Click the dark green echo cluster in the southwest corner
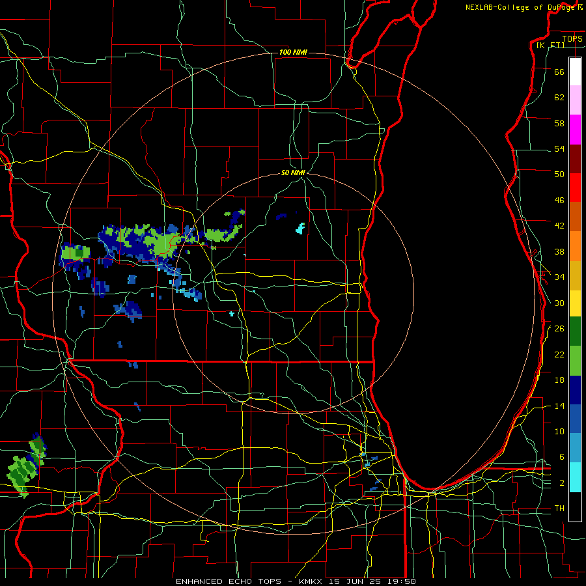586x586 pixels. (x=21, y=475)
